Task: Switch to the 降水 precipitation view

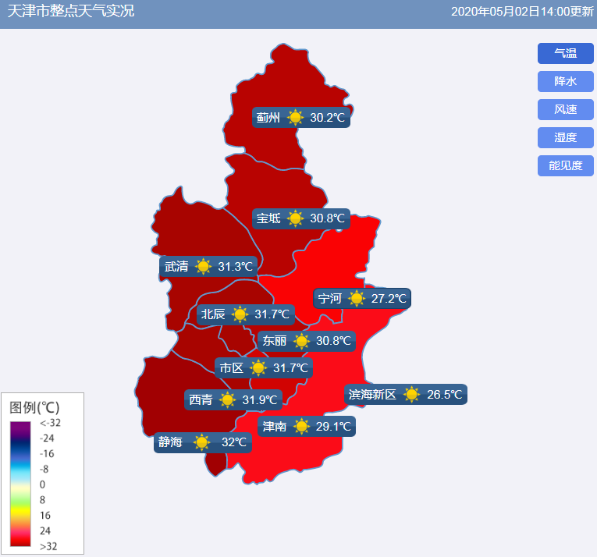Action: (565, 82)
